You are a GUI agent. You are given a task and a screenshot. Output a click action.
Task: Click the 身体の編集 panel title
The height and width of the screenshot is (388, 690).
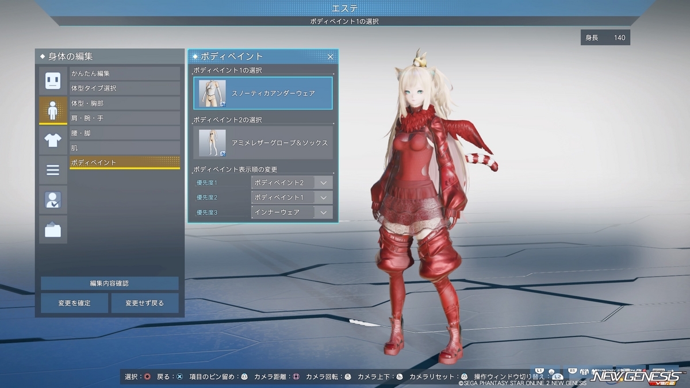tap(70, 56)
